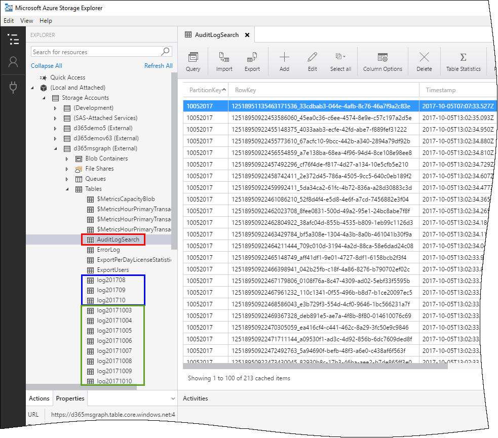The height and width of the screenshot is (438, 498).
Task: Click the Refresh All link
Action: pyautogui.click(x=158, y=66)
